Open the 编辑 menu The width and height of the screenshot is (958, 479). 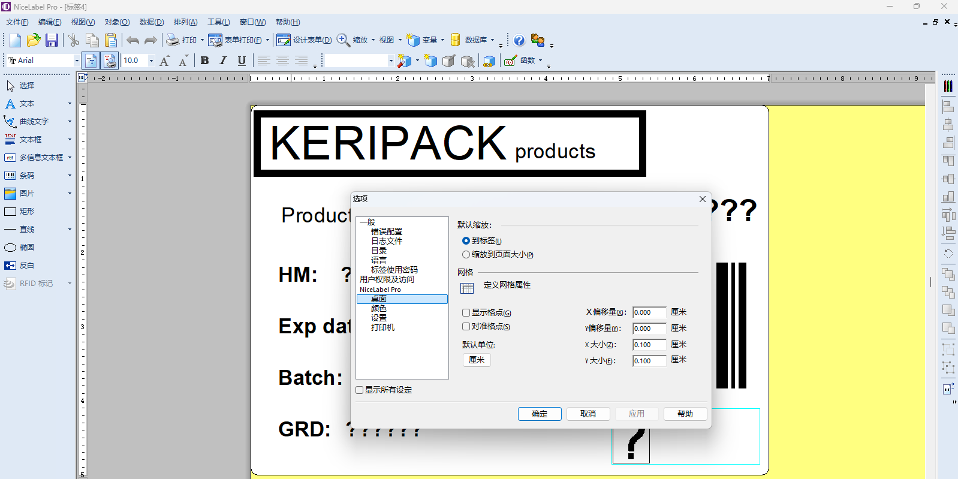point(50,22)
